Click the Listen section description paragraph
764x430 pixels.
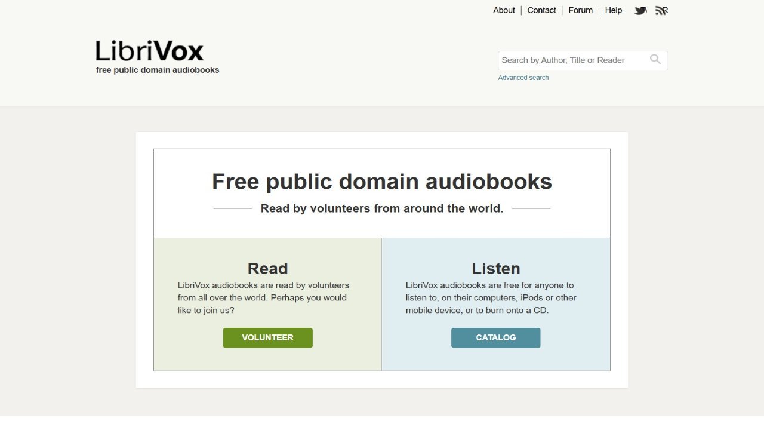[x=491, y=297]
